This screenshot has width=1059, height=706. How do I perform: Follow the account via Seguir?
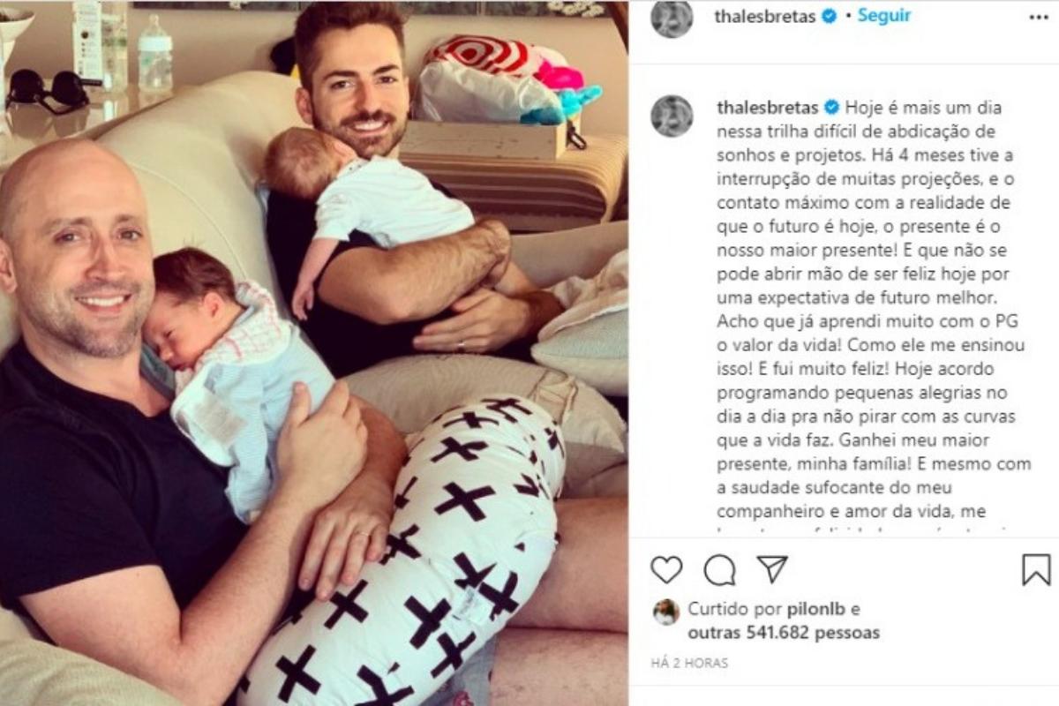884,16
